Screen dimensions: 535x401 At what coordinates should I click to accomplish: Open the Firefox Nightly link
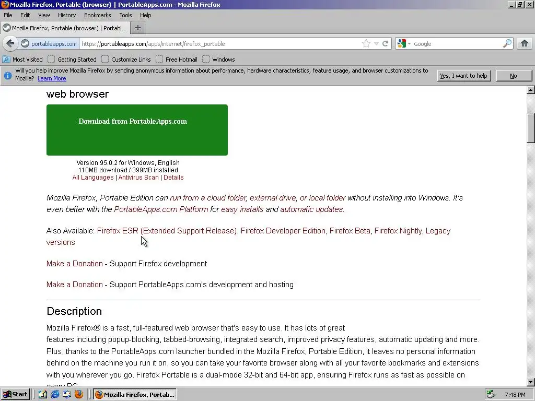pos(398,231)
